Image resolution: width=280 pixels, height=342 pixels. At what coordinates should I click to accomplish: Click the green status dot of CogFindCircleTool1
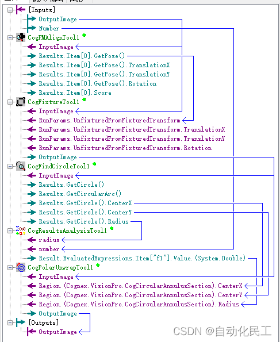click(x=94, y=164)
